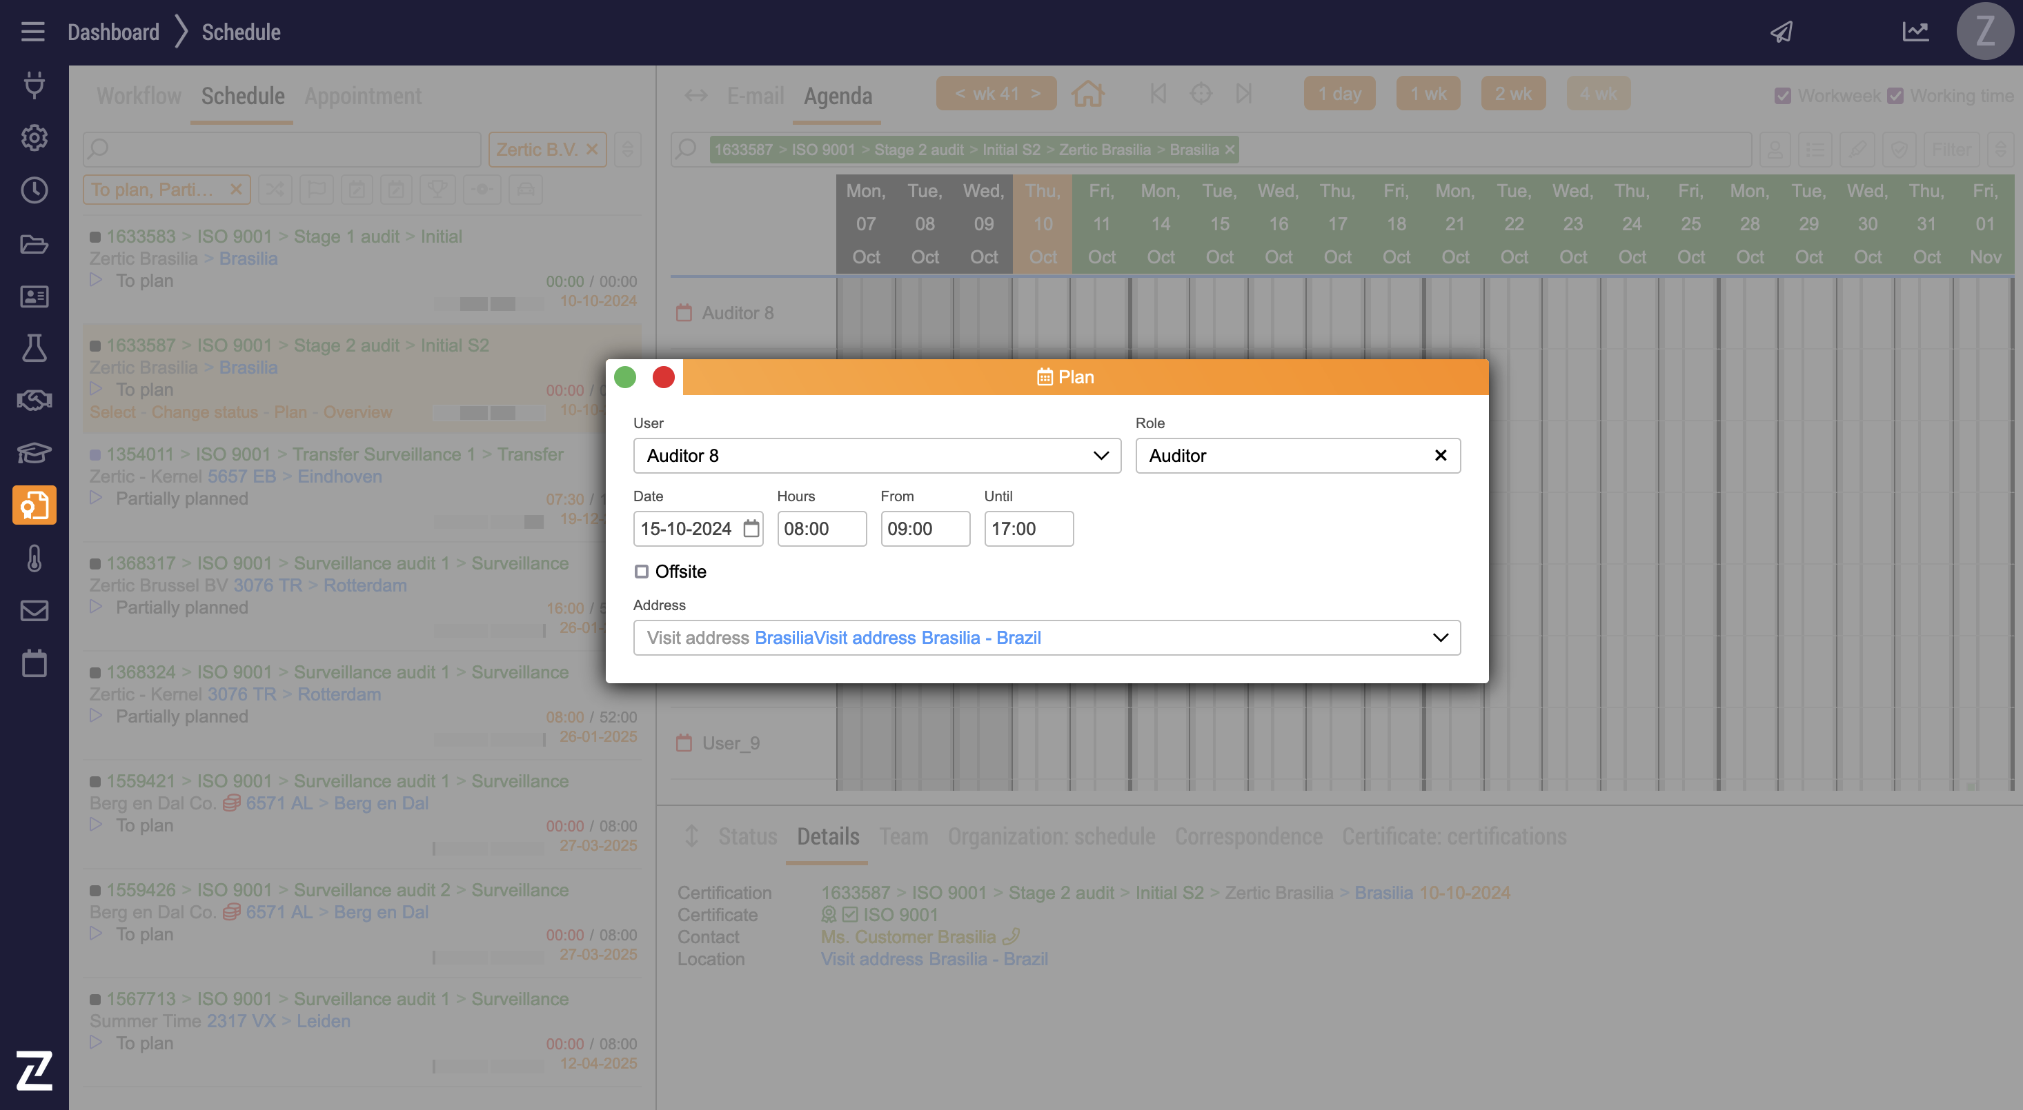
Task: Click the graduation cap sidebar icon
Action: point(34,454)
